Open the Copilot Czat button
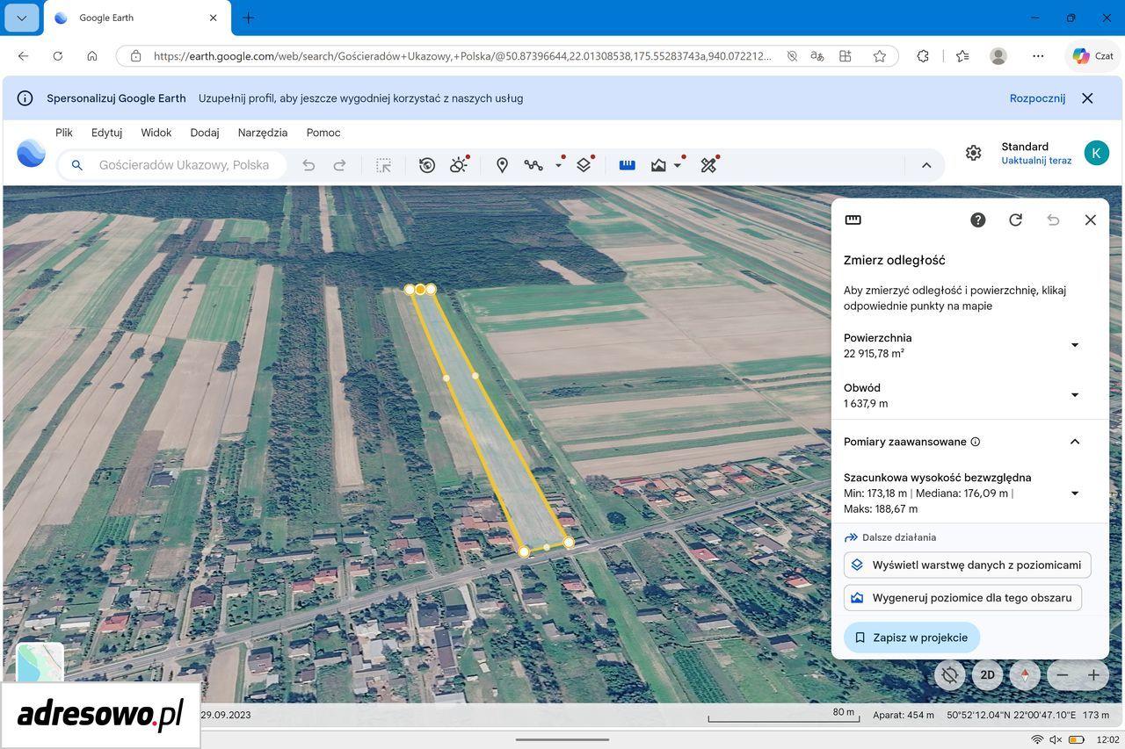The image size is (1125, 749). pos(1093,55)
